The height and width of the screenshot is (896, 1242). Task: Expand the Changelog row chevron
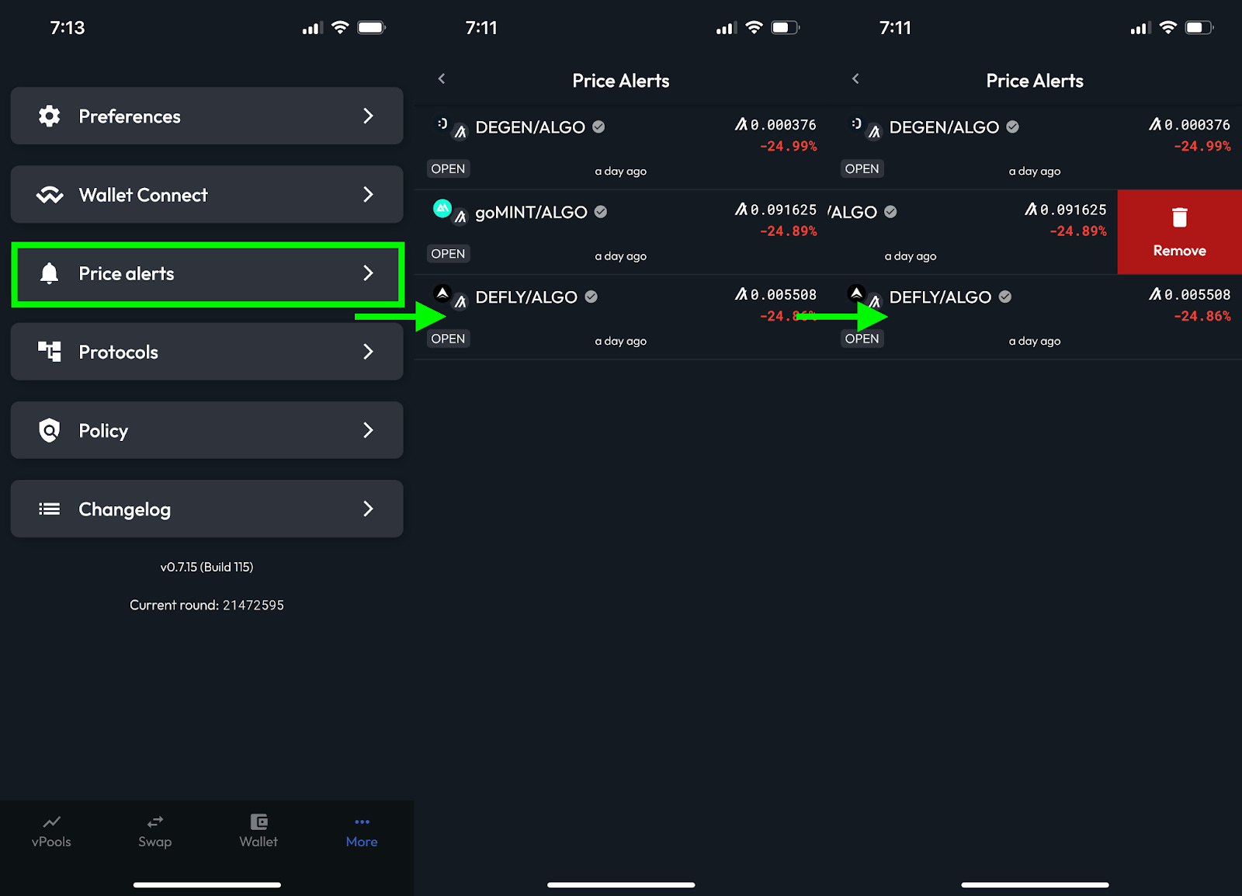click(x=368, y=509)
